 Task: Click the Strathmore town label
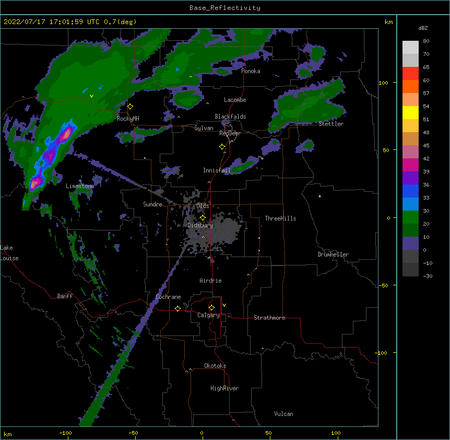(269, 318)
